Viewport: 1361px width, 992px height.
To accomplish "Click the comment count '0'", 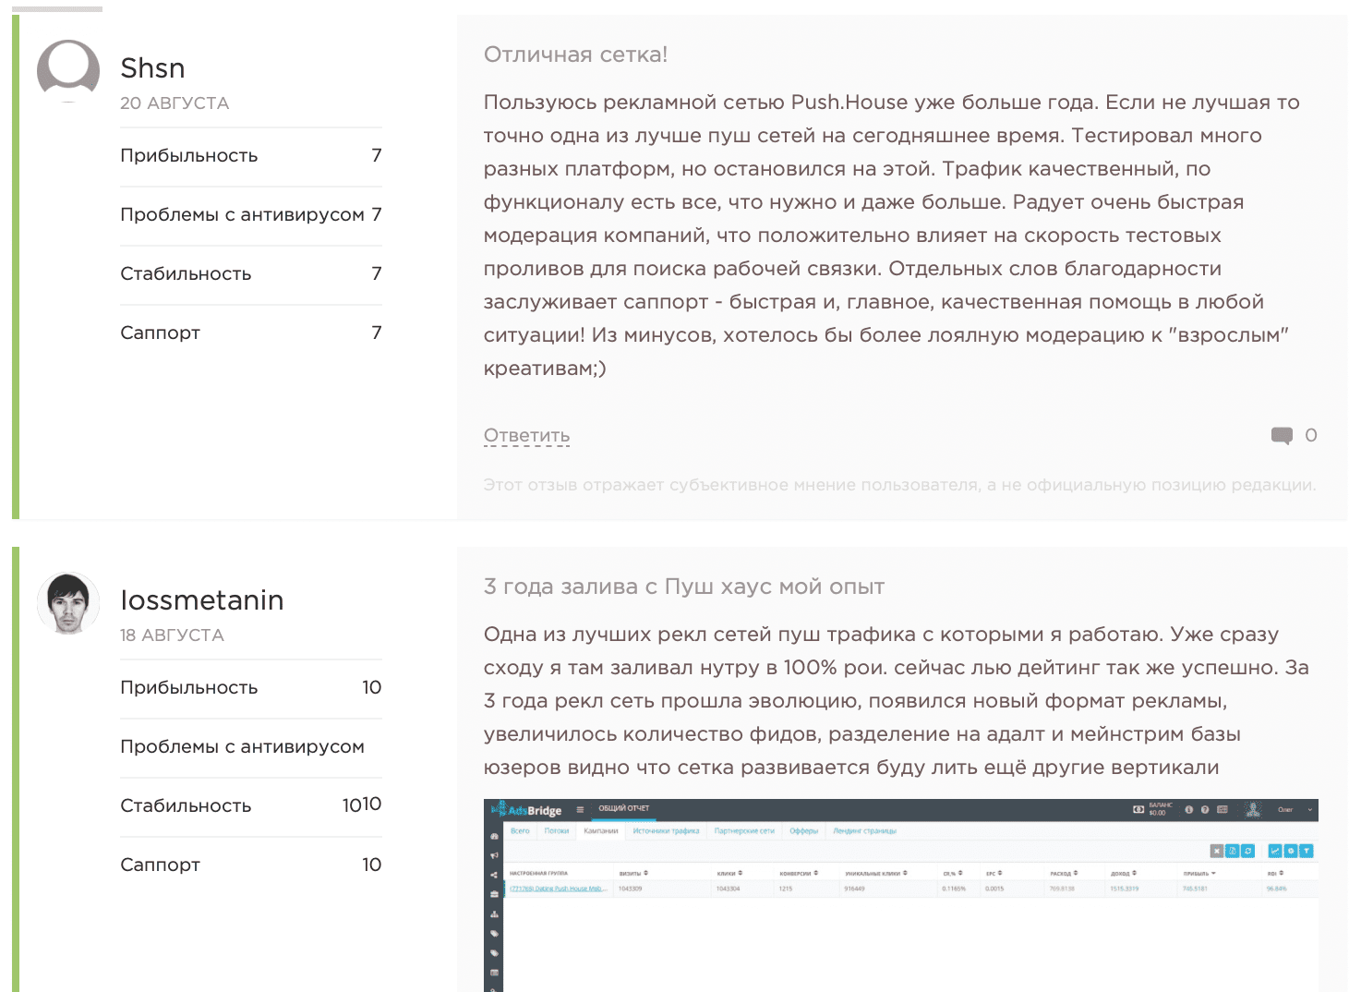I will click(1310, 435).
